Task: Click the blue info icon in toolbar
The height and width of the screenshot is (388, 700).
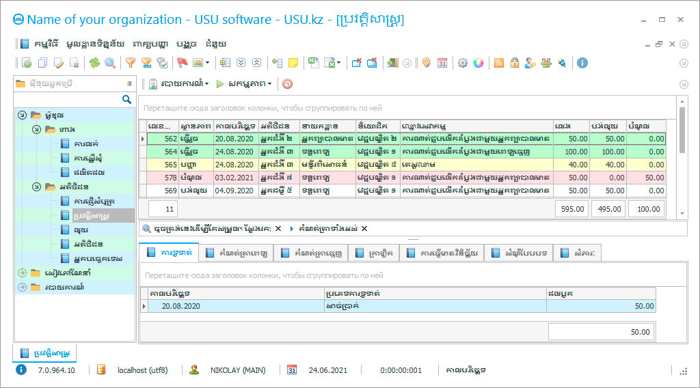Action: [x=582, y=63]
